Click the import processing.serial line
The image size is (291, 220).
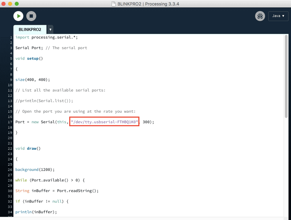[47, 37]
